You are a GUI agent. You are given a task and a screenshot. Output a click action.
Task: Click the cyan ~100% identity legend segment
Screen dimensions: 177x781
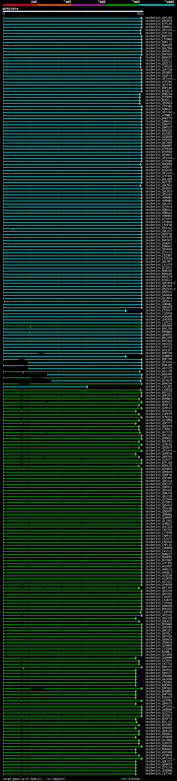click(x=157, y=5)
